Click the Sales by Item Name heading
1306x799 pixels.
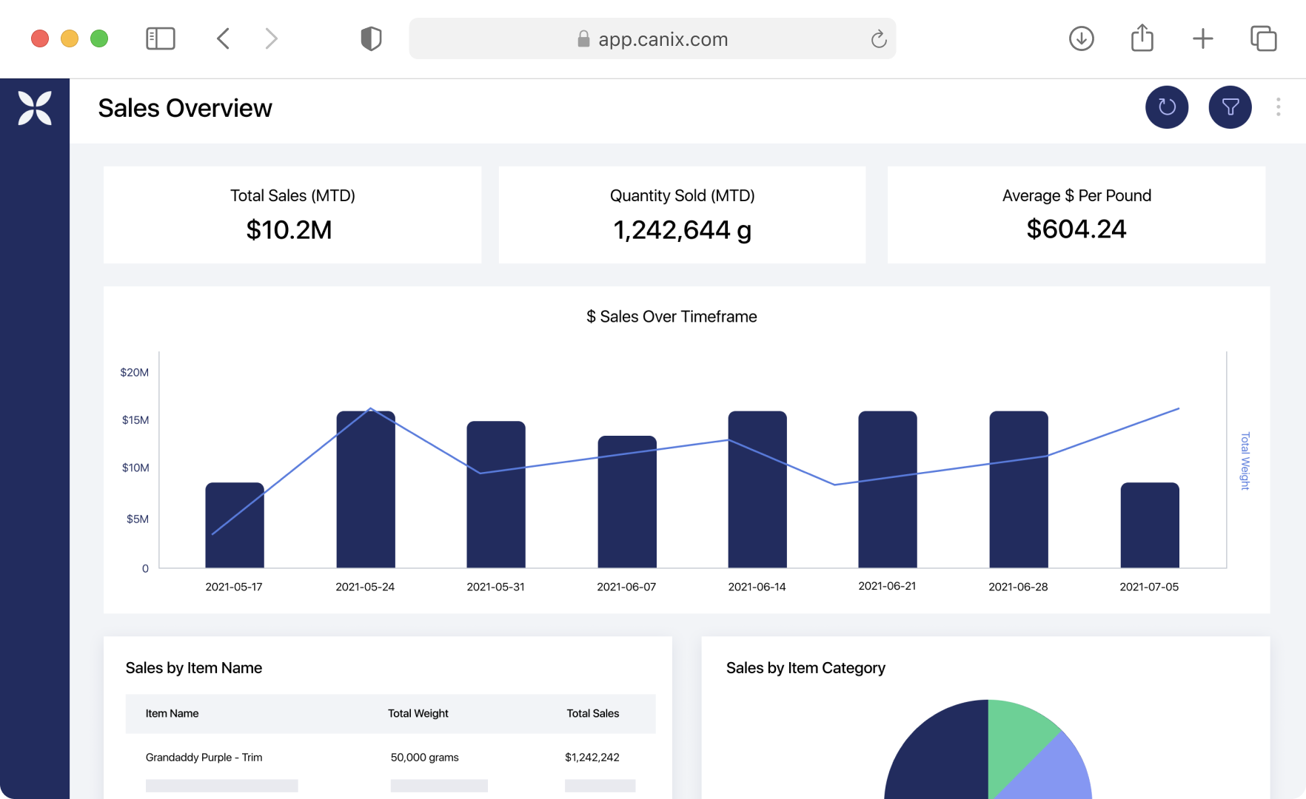click(x=194, y=668)
